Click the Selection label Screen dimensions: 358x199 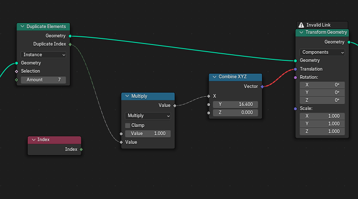pyautogui.click(x=31, y=71)
